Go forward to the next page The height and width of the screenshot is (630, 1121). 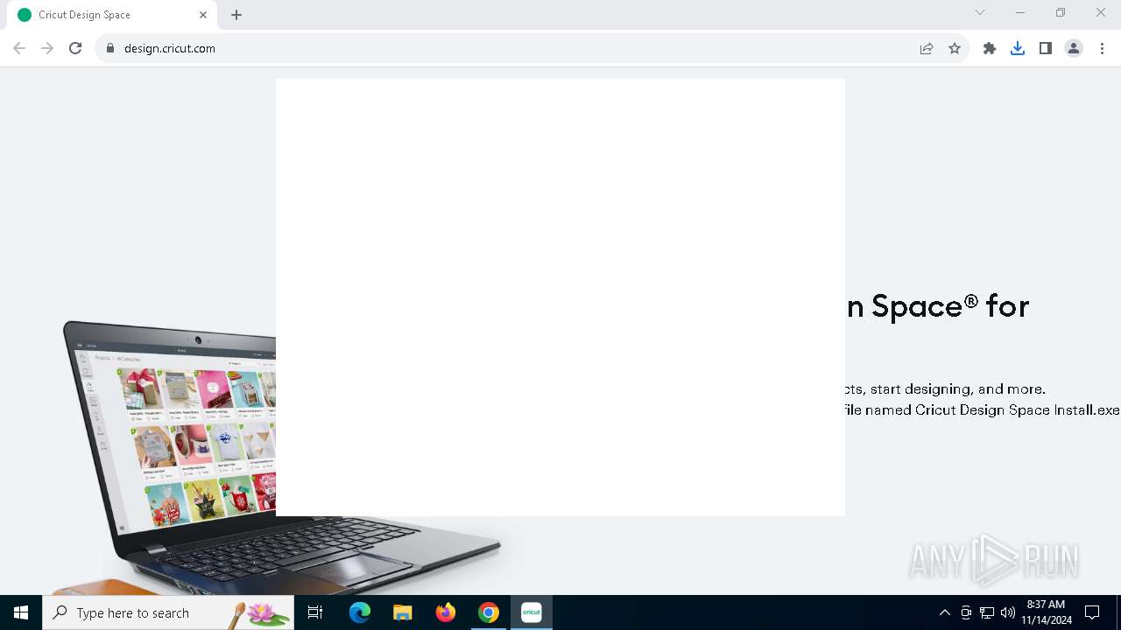(47, 48)
